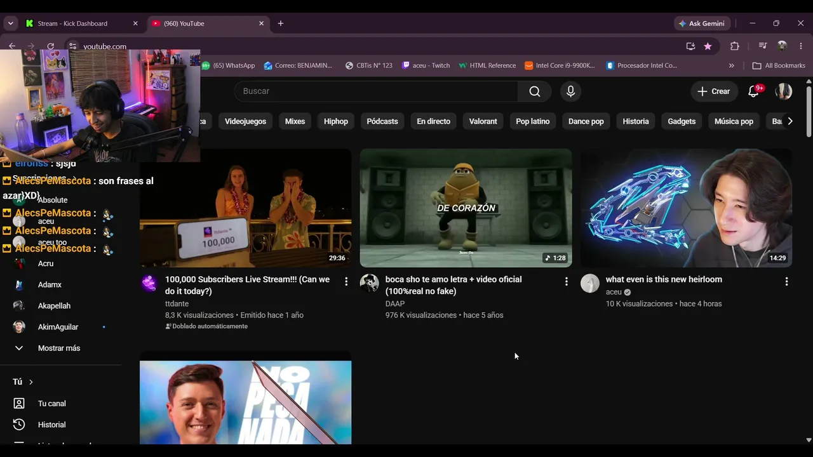Filter by Música pop chip
Image resolution: width=813 pixels, height=457 pixels.
(734, 121)
